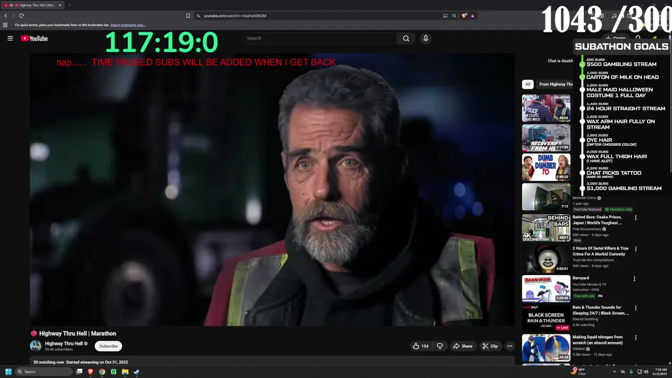
Task: Click the browser back arrow
Action: pyautogui.click(x=6, y=16)
